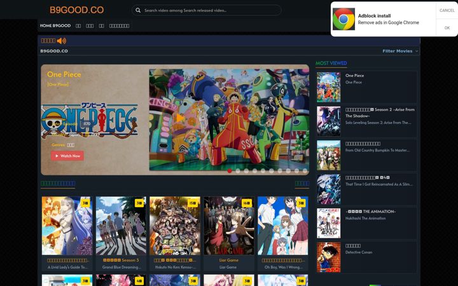Click episode badge on Liar Game poster
Viewport: 458px width, 286px height.
click(247, 203)
